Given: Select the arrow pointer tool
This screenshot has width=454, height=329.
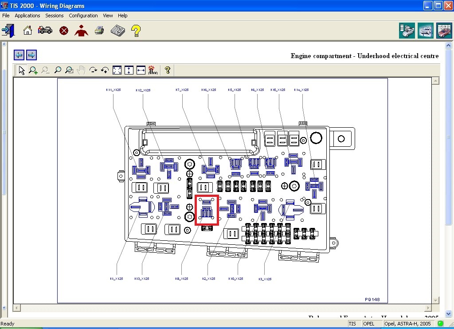Looking at the screenshot, I should pos(21,70).
